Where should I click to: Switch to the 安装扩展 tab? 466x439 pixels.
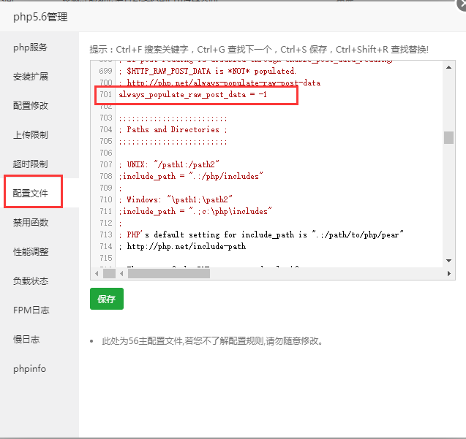pos(30,77)
